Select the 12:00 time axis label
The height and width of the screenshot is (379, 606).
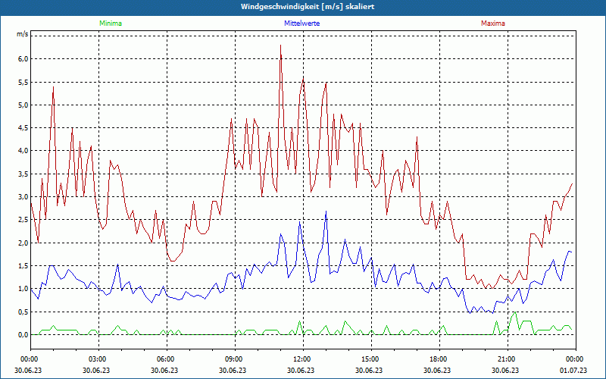(301, 359)
